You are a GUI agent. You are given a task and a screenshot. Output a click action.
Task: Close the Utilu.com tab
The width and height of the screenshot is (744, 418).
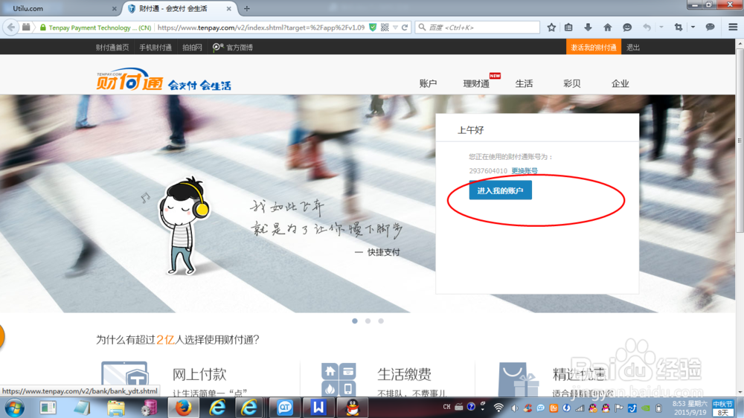point(115,8)
